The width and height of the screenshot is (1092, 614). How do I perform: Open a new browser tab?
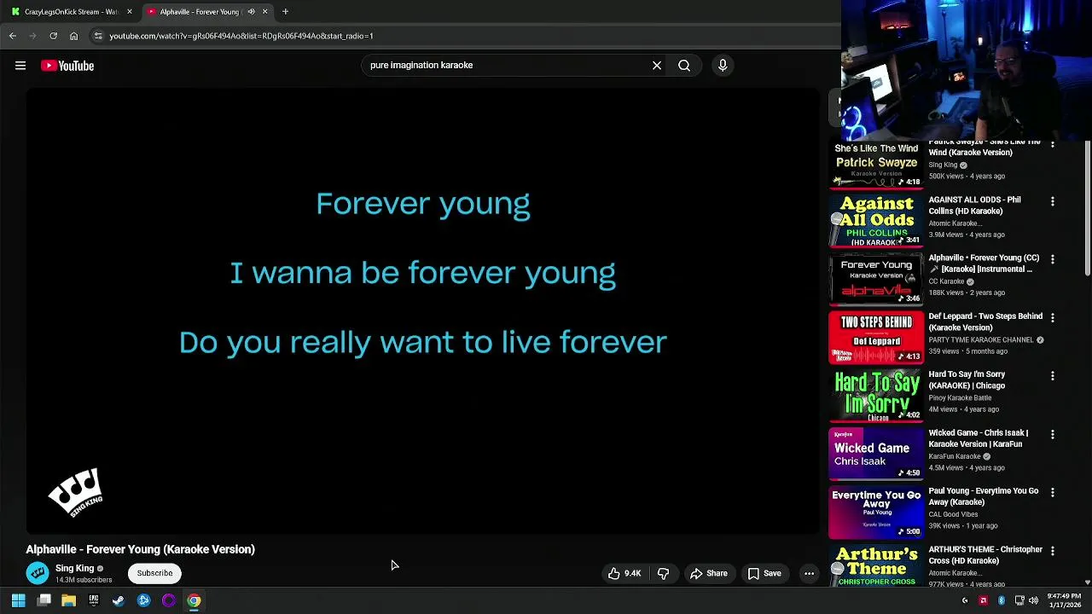(285, 12)
